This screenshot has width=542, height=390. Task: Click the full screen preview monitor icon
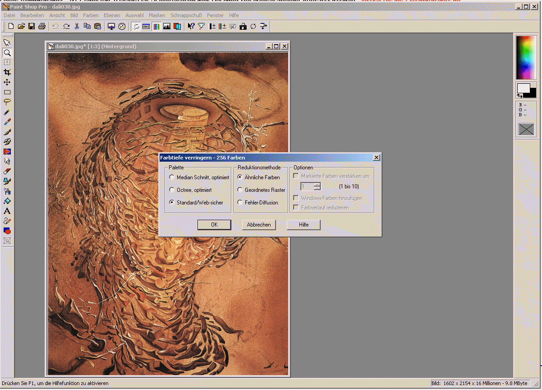point(111,27)
